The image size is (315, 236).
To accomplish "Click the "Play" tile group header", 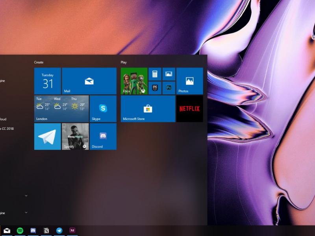I will (x=124, y=62).
